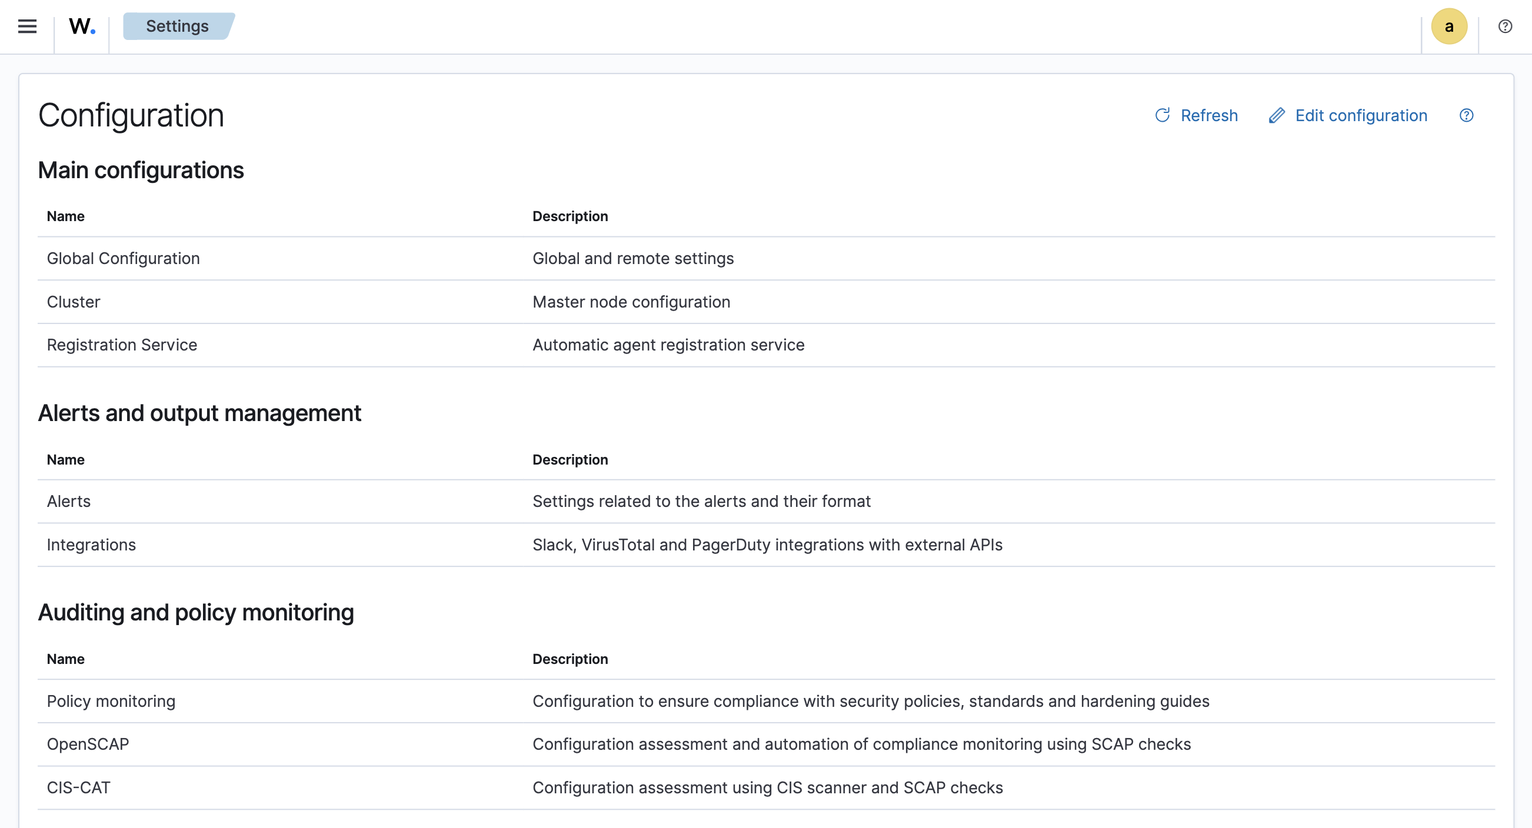This screenshot has height=828, width=1532.
Task: Select the Policy monitoring row
Action: (111, 701)
